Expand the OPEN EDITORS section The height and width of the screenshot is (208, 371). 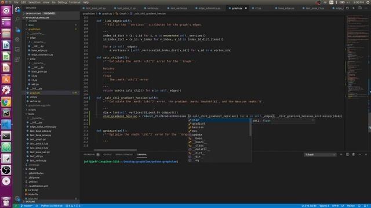pyautogui.click(x=51, y=13)
